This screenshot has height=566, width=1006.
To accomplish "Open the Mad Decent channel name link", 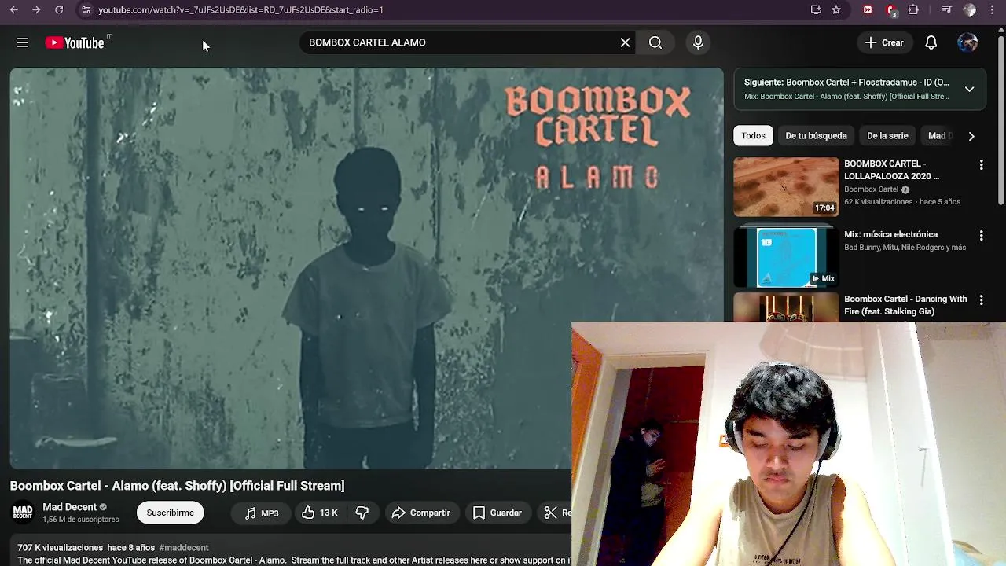I will pos(69,507).
